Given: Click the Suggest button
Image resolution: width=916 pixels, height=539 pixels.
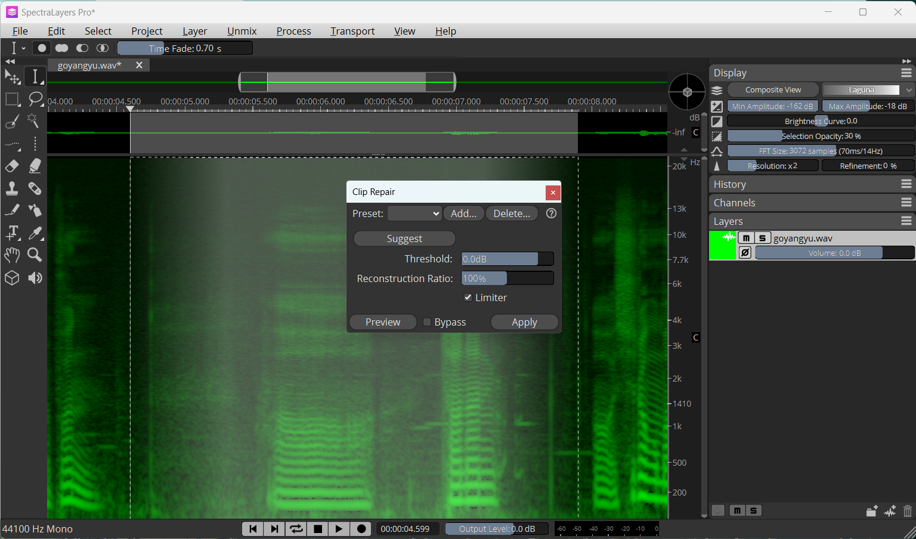Looking at the screenshot, I should point(404,238).
